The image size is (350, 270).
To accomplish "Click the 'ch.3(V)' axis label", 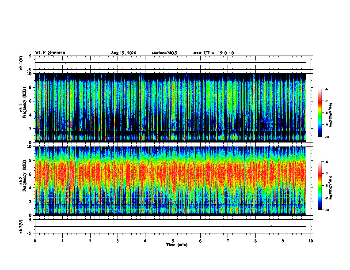I will (21, 227).
